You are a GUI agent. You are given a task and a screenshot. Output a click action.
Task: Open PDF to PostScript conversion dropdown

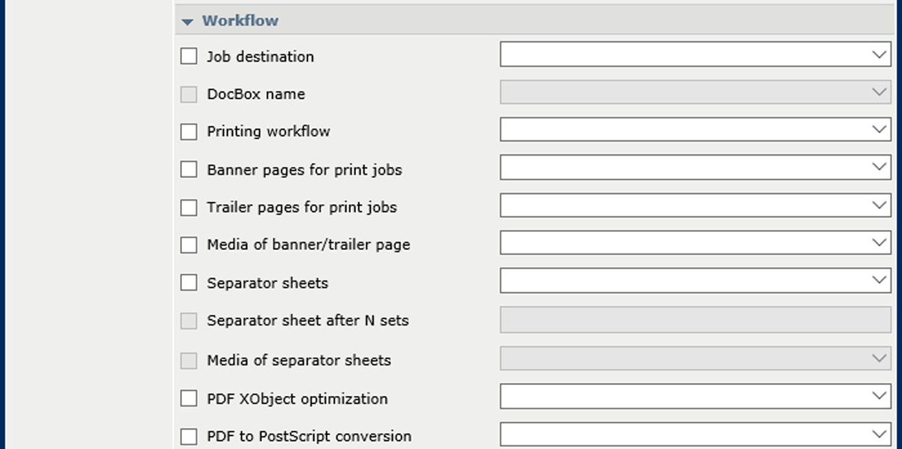(695, 434)
